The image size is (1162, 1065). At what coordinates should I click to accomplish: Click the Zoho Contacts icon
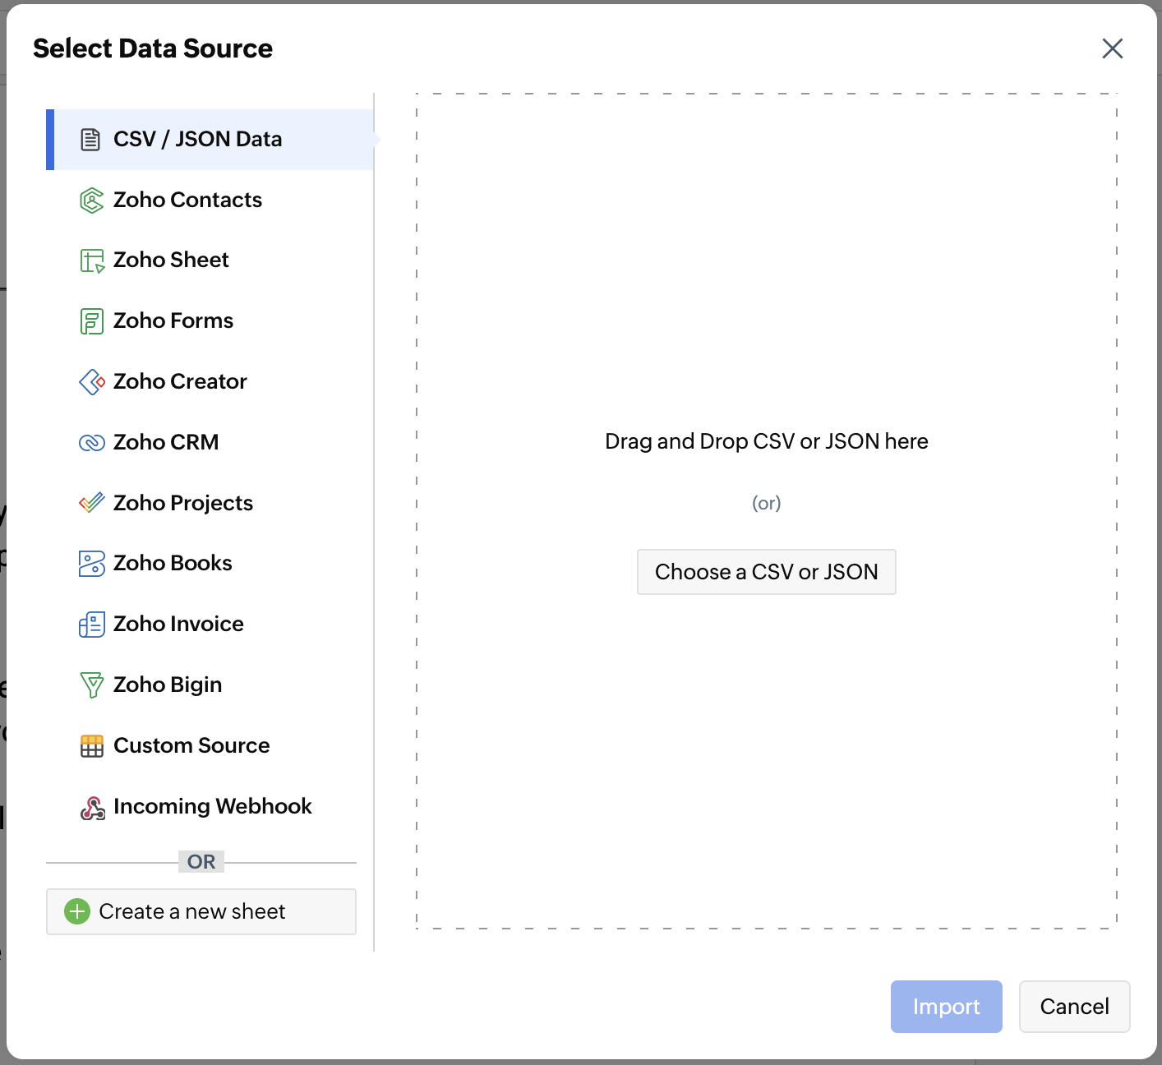[x=91, y=201]
